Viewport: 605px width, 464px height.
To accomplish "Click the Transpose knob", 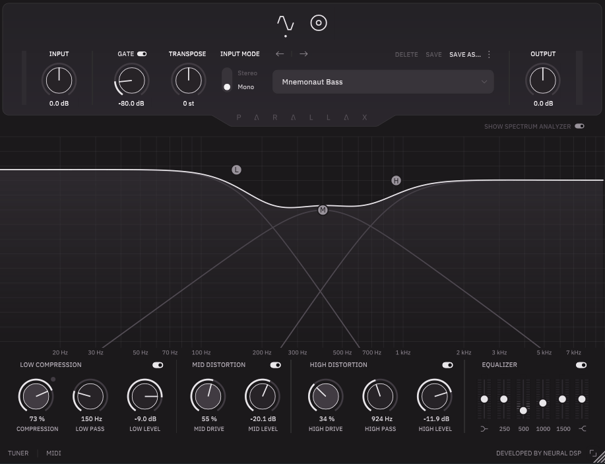I will point(188,81).
